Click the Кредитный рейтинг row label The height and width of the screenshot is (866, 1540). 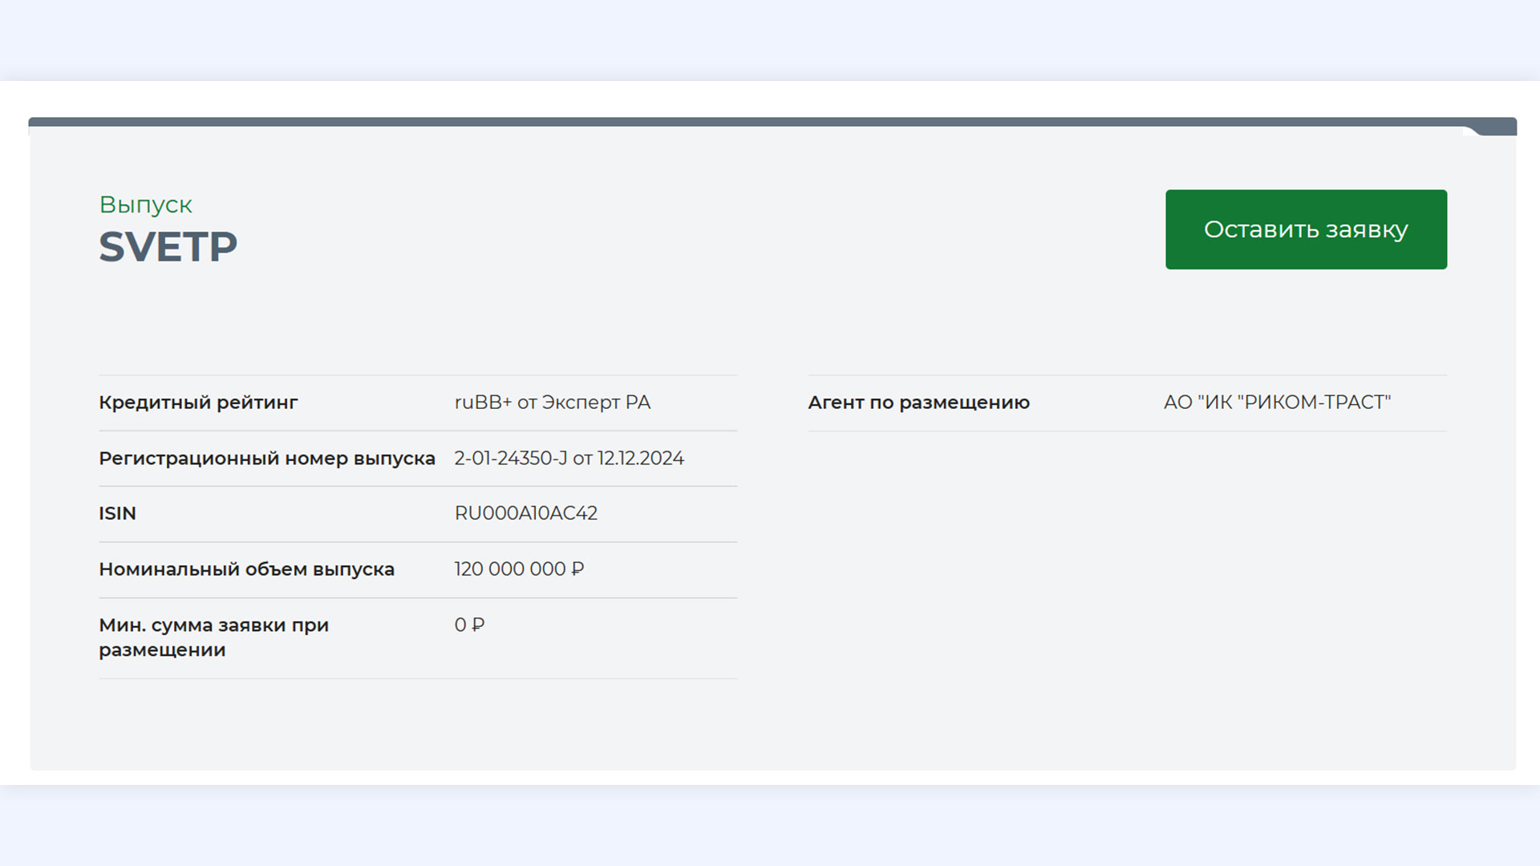tap(198, 403)
